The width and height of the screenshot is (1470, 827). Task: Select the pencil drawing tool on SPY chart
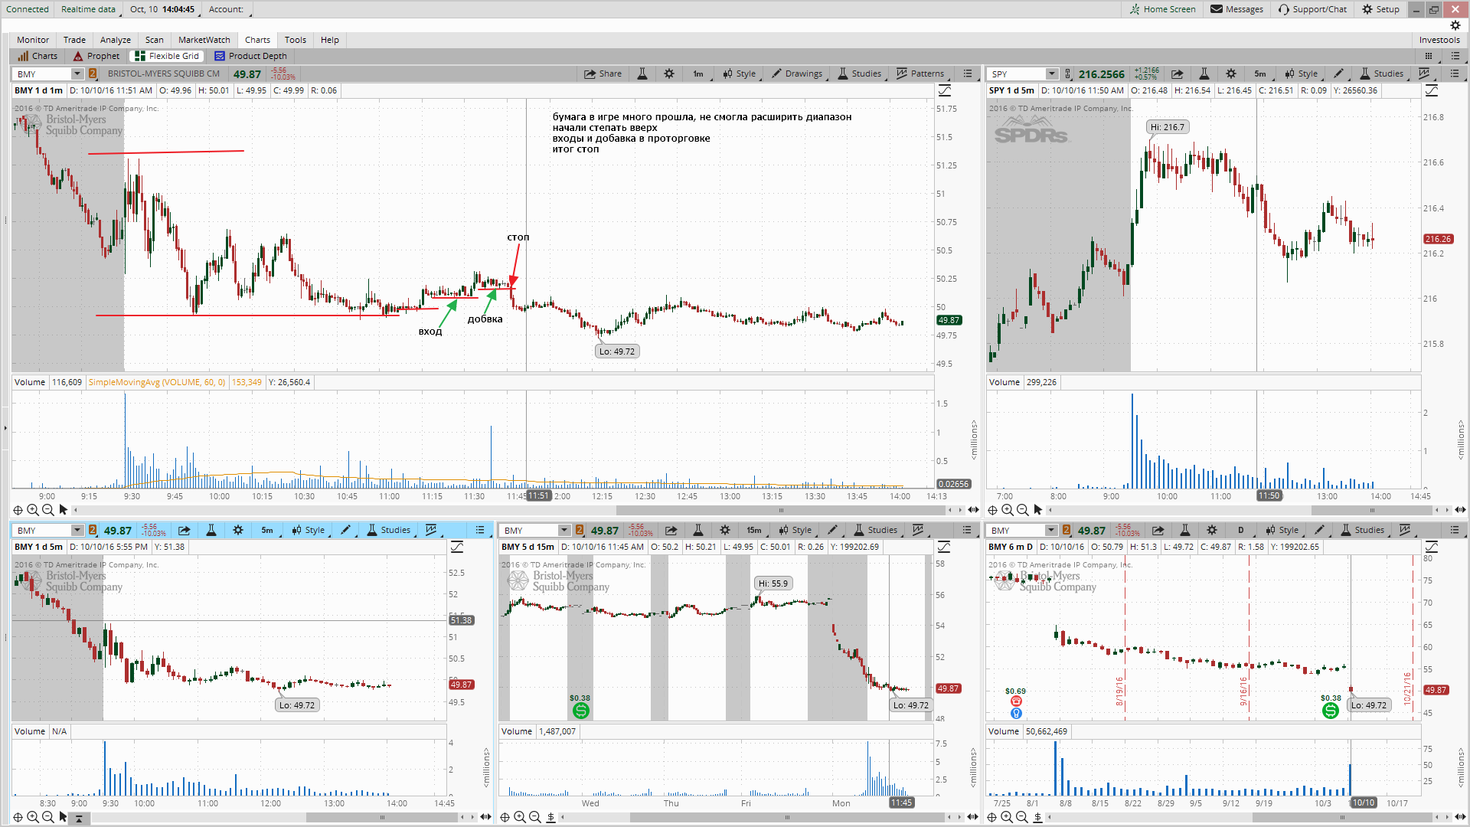click(1338, 74)
